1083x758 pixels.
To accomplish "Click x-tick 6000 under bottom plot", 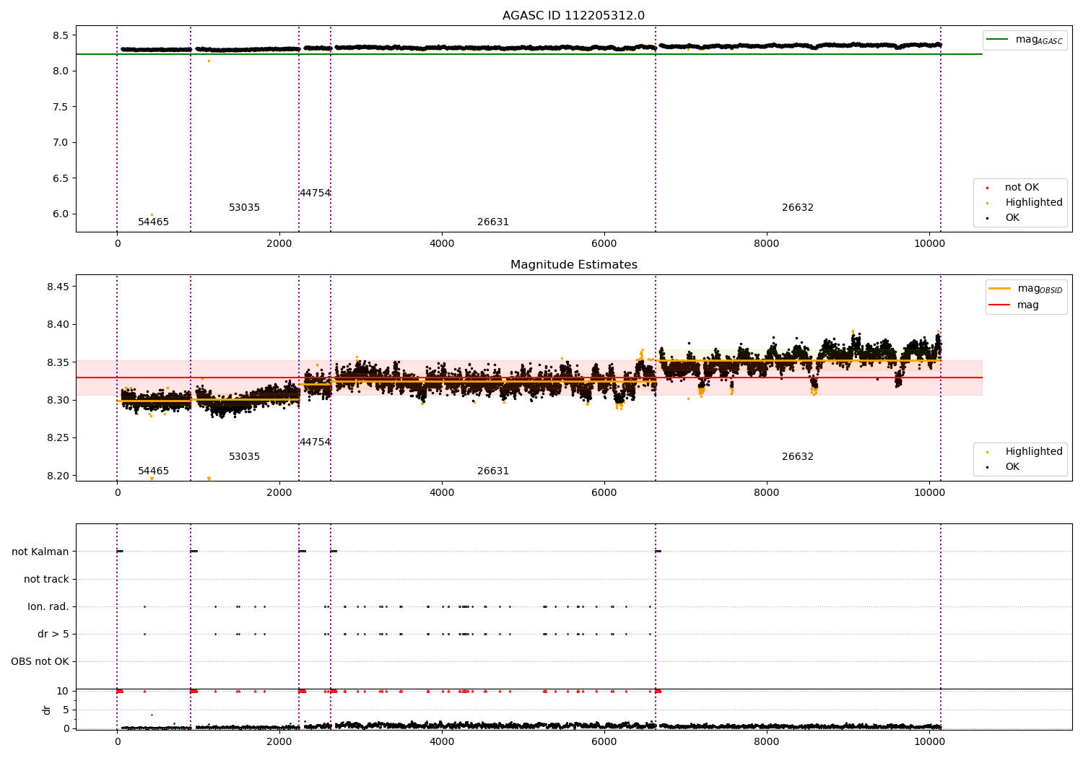I will coord(604,742).
